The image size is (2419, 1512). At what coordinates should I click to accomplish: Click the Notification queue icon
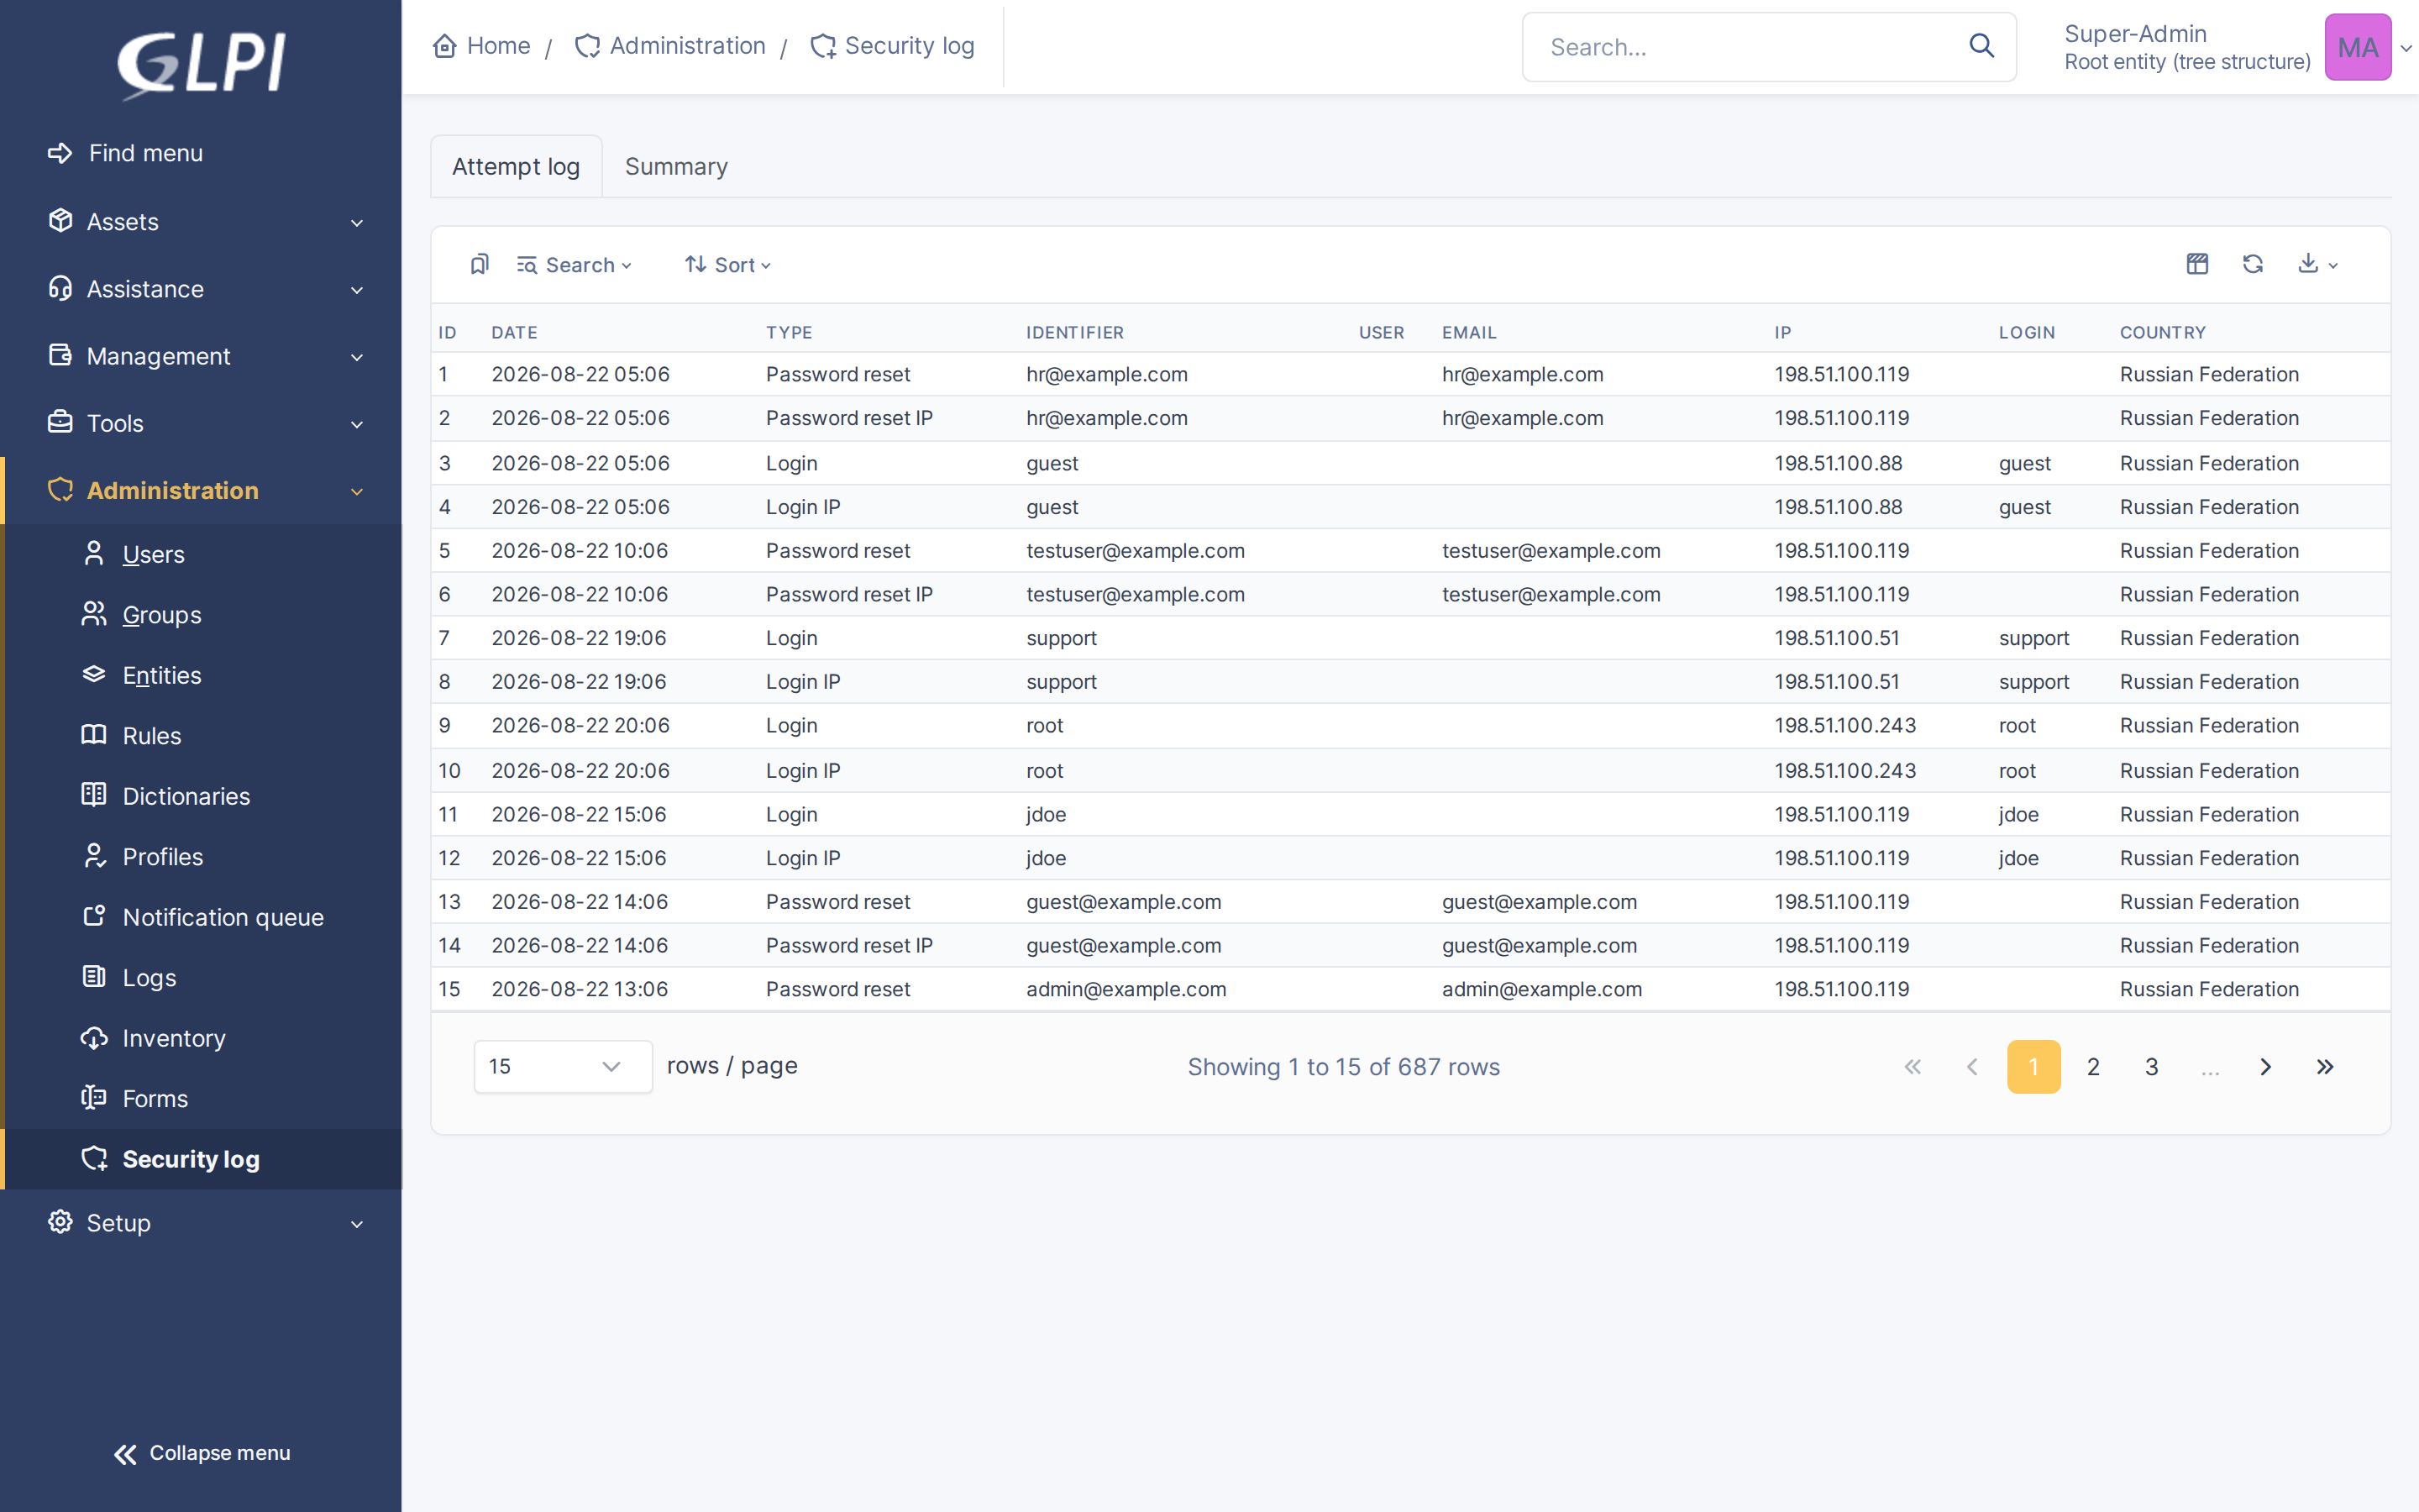tap(94, 916)
